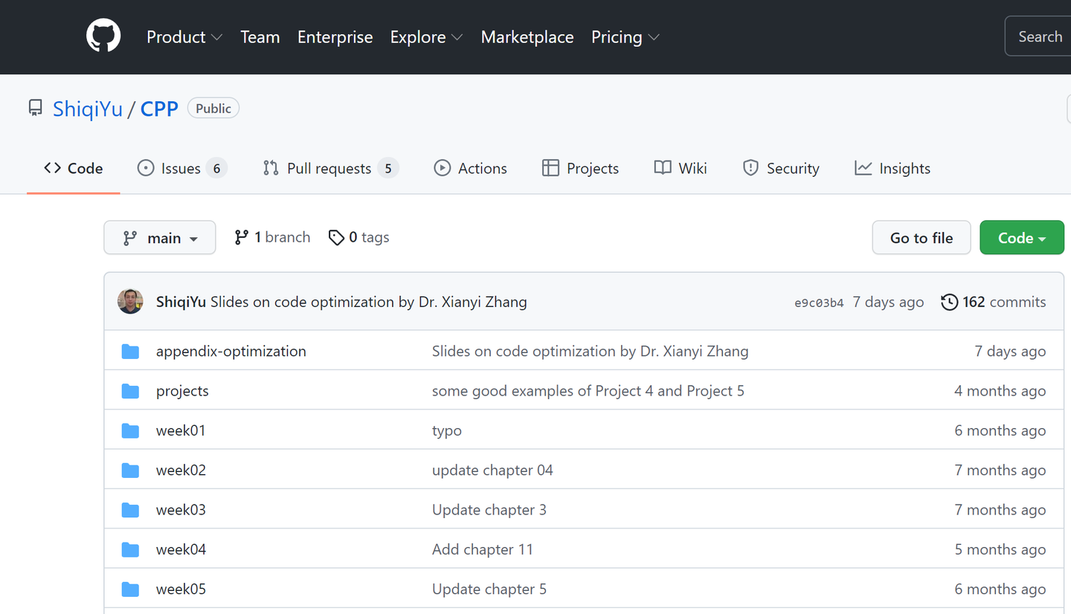This screenshot has height=614, width=1071.
Task: Open the Actions tab
Action: (x=470, y=168)
